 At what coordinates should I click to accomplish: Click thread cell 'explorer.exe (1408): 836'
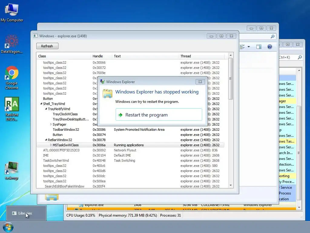[199, 150]
